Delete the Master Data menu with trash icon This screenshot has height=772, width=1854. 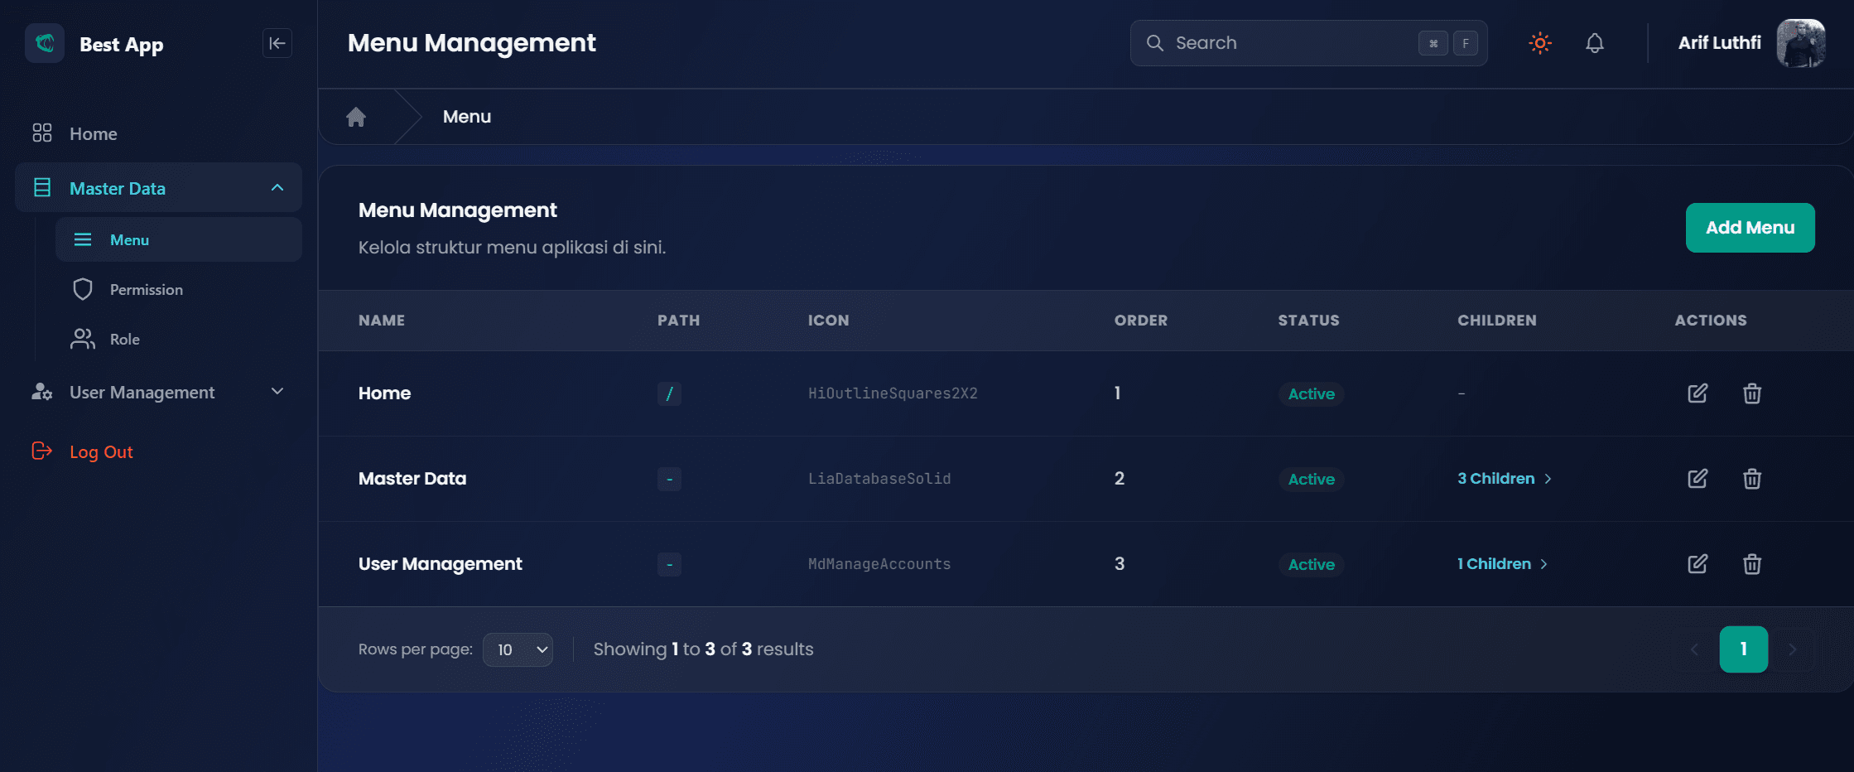(1752, 479)
